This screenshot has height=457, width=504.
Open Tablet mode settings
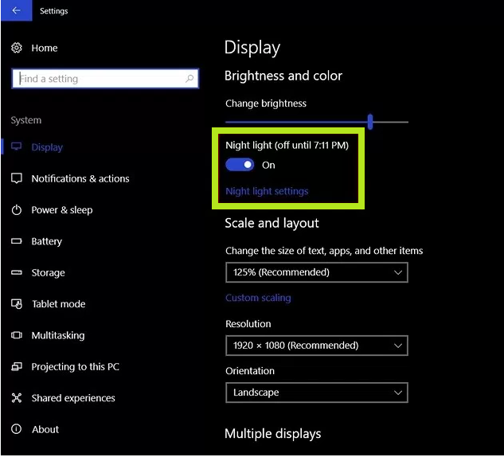(x=58, y=304)
